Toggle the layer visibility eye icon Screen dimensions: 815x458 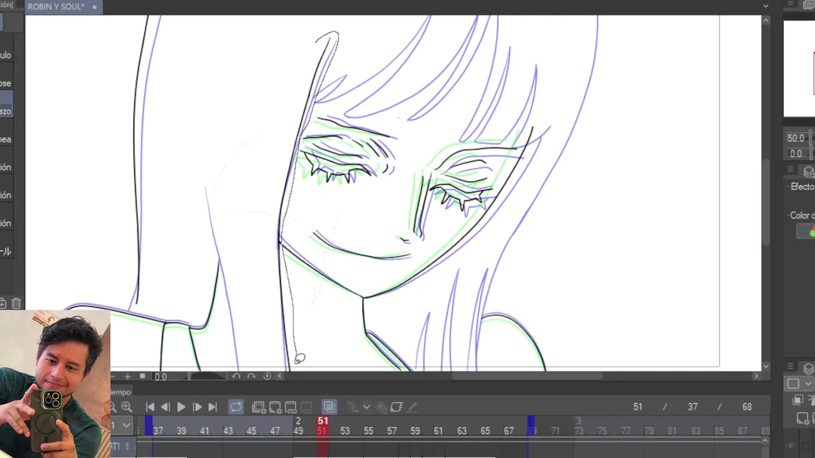[791, 447]
